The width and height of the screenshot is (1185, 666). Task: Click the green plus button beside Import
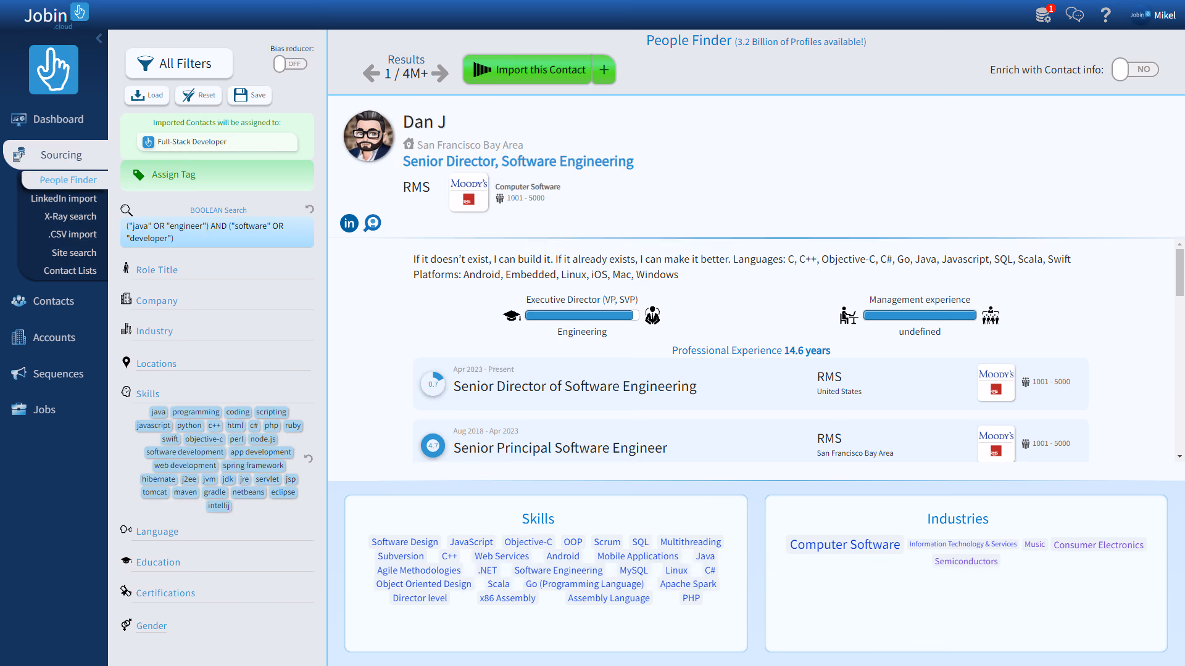tap(604, 70)
